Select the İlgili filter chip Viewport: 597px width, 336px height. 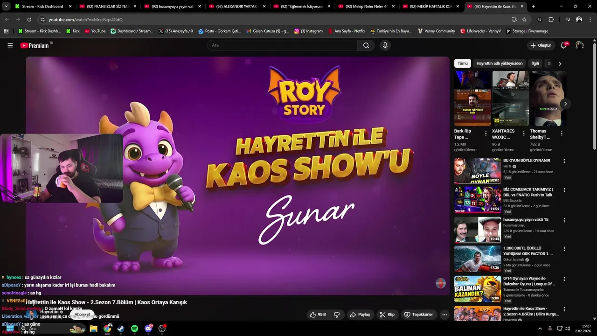pyautogui.click(x=535, y=63)
